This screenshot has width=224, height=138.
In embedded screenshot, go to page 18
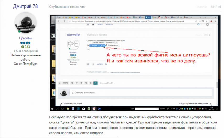(81, 83)
